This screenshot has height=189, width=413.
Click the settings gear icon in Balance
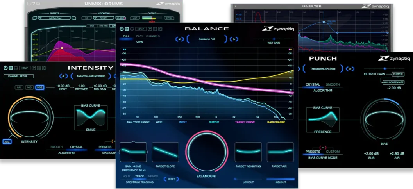[160, 29]
